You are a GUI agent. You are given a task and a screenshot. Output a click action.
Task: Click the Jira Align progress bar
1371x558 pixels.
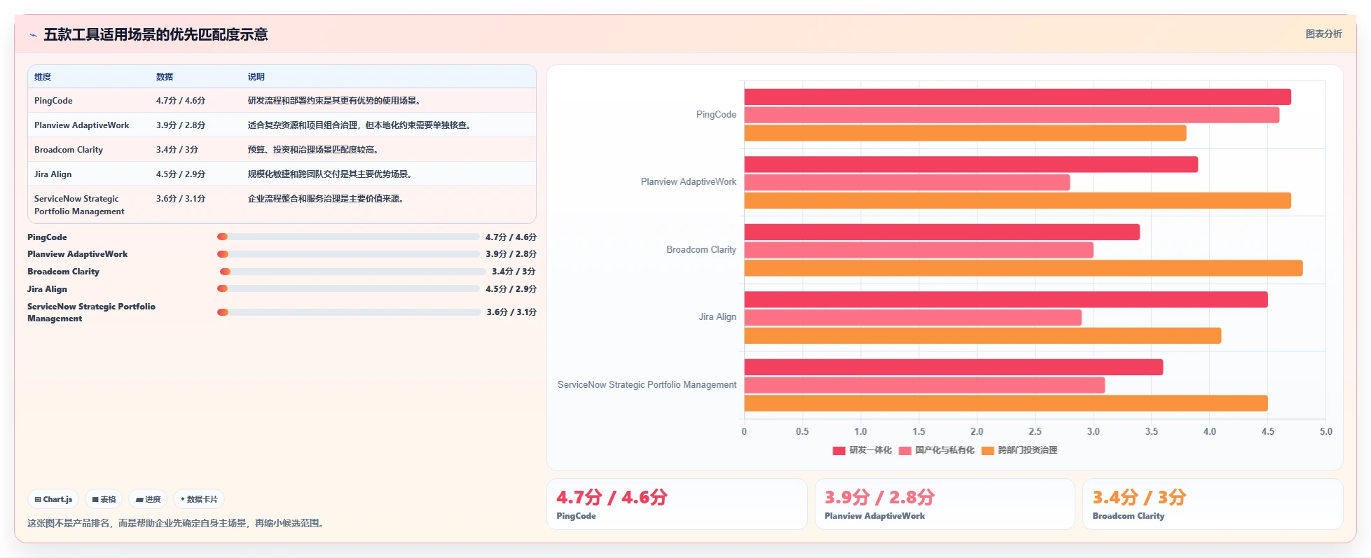(348, 288)
